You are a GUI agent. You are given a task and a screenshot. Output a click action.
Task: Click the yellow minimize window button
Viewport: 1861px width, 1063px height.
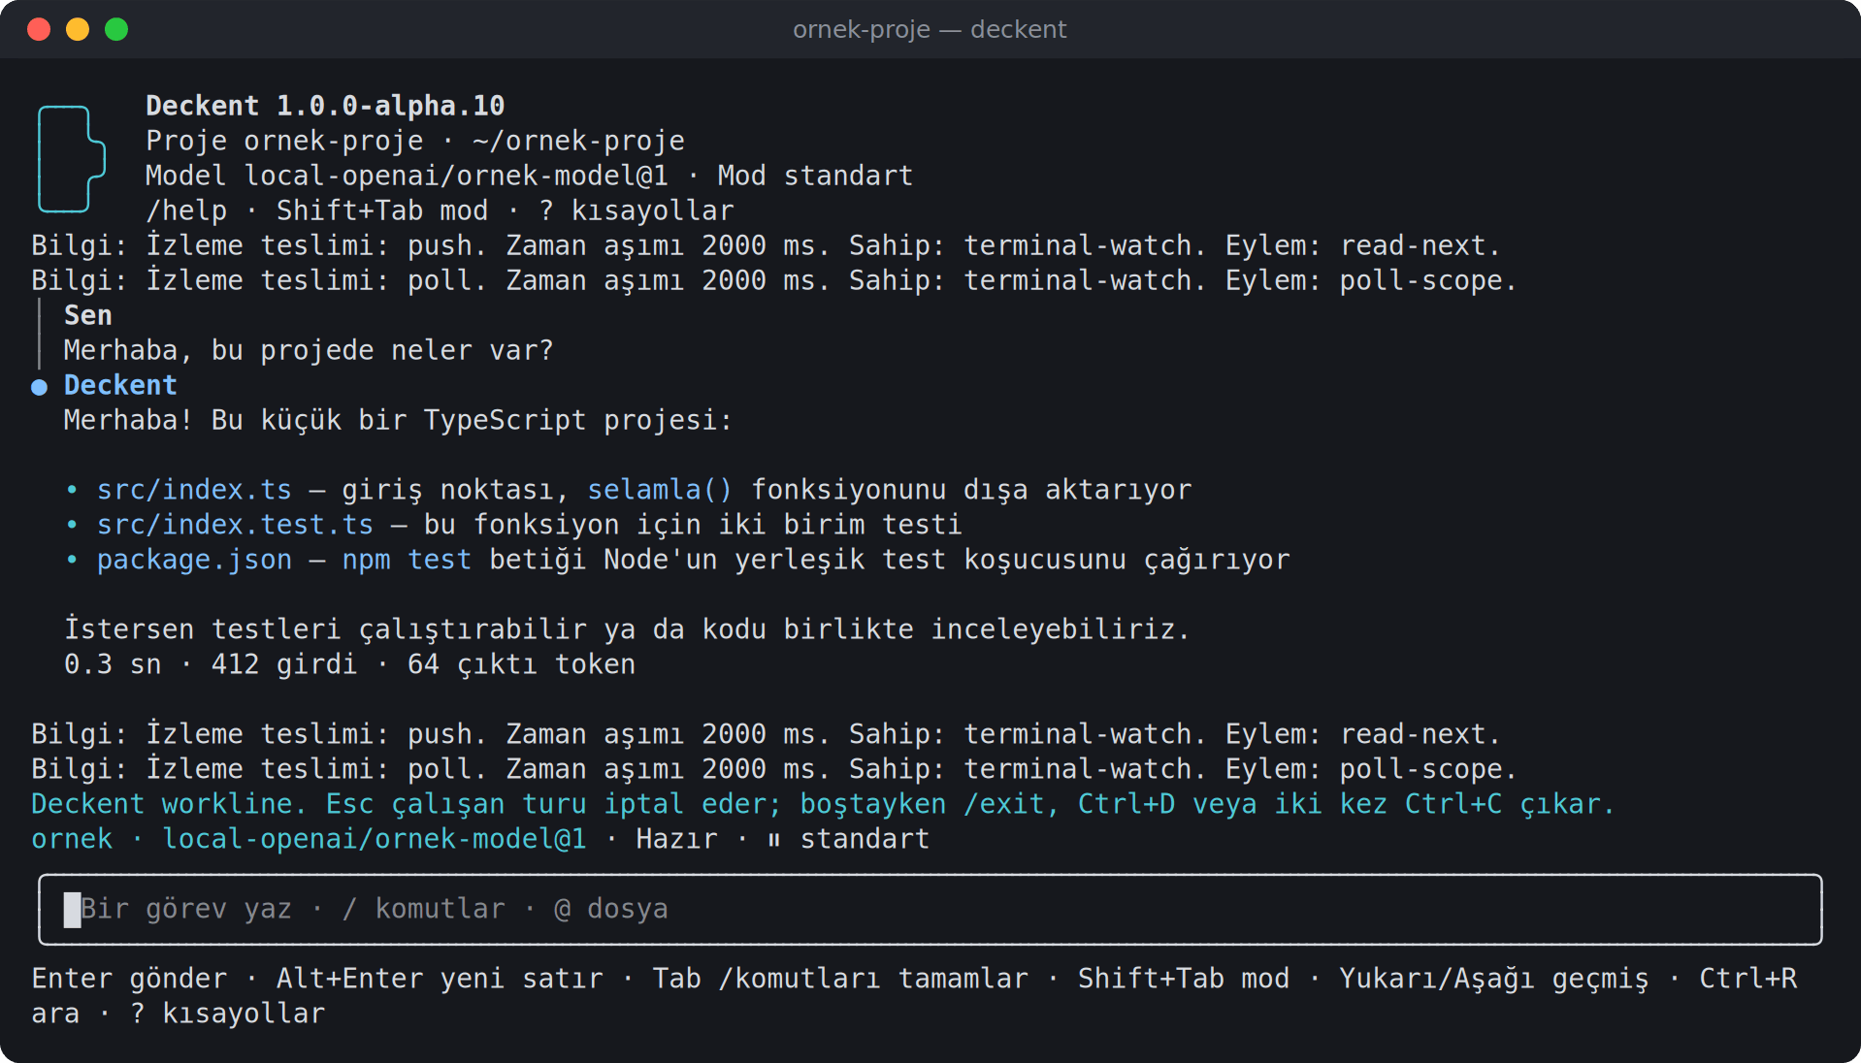tap(78, 29)
